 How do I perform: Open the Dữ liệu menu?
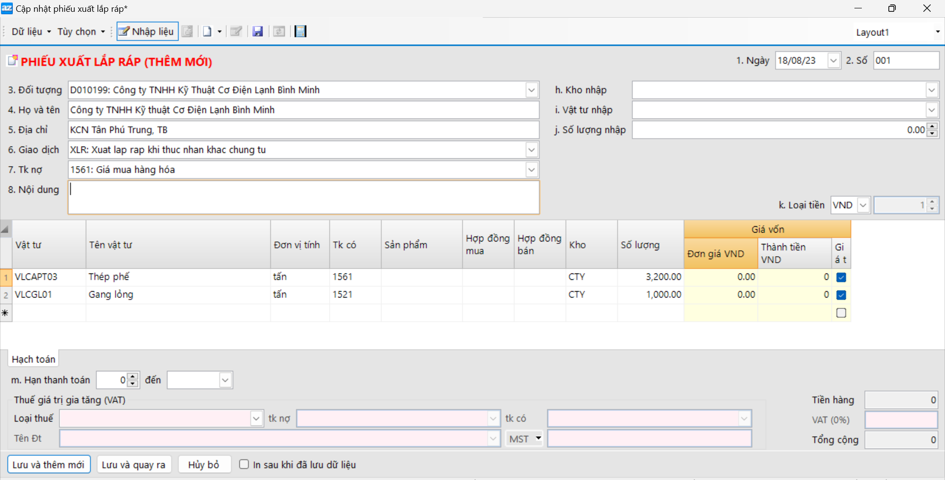click(31, 31)
